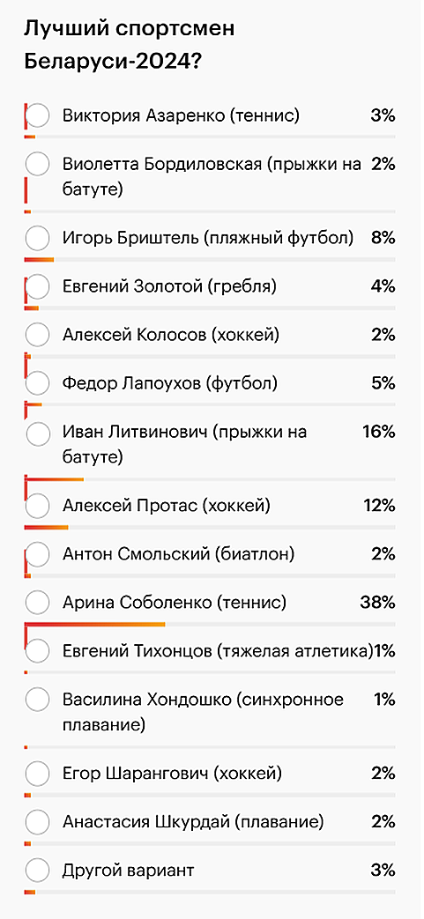Click the Другой вариант label text

[x=128, y=871]
